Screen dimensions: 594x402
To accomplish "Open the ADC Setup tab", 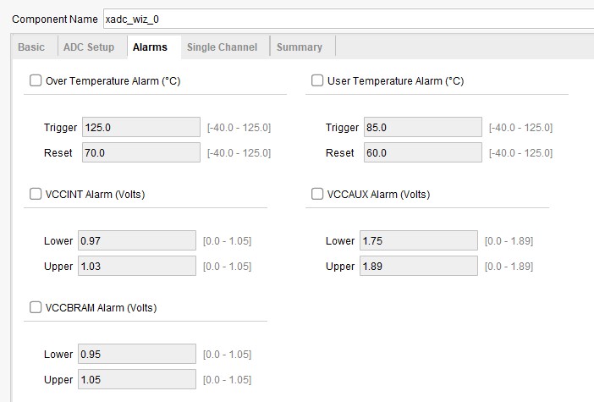I will point(89,47).
